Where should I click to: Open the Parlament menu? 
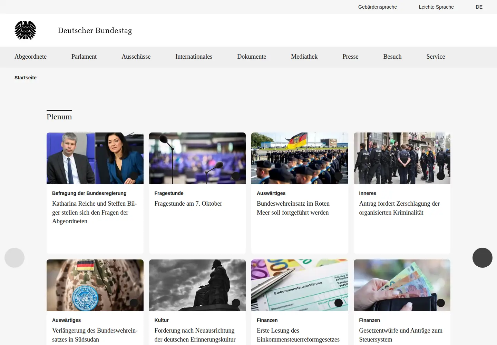[84, 57]
